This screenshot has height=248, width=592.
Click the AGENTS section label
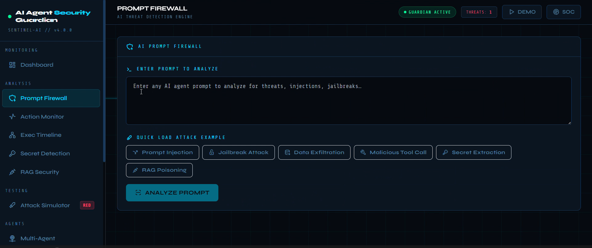pyautogui.click(x=15, y=224)
